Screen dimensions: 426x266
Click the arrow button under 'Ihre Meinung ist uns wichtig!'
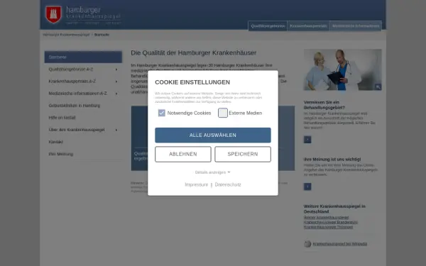coord(307,187)
